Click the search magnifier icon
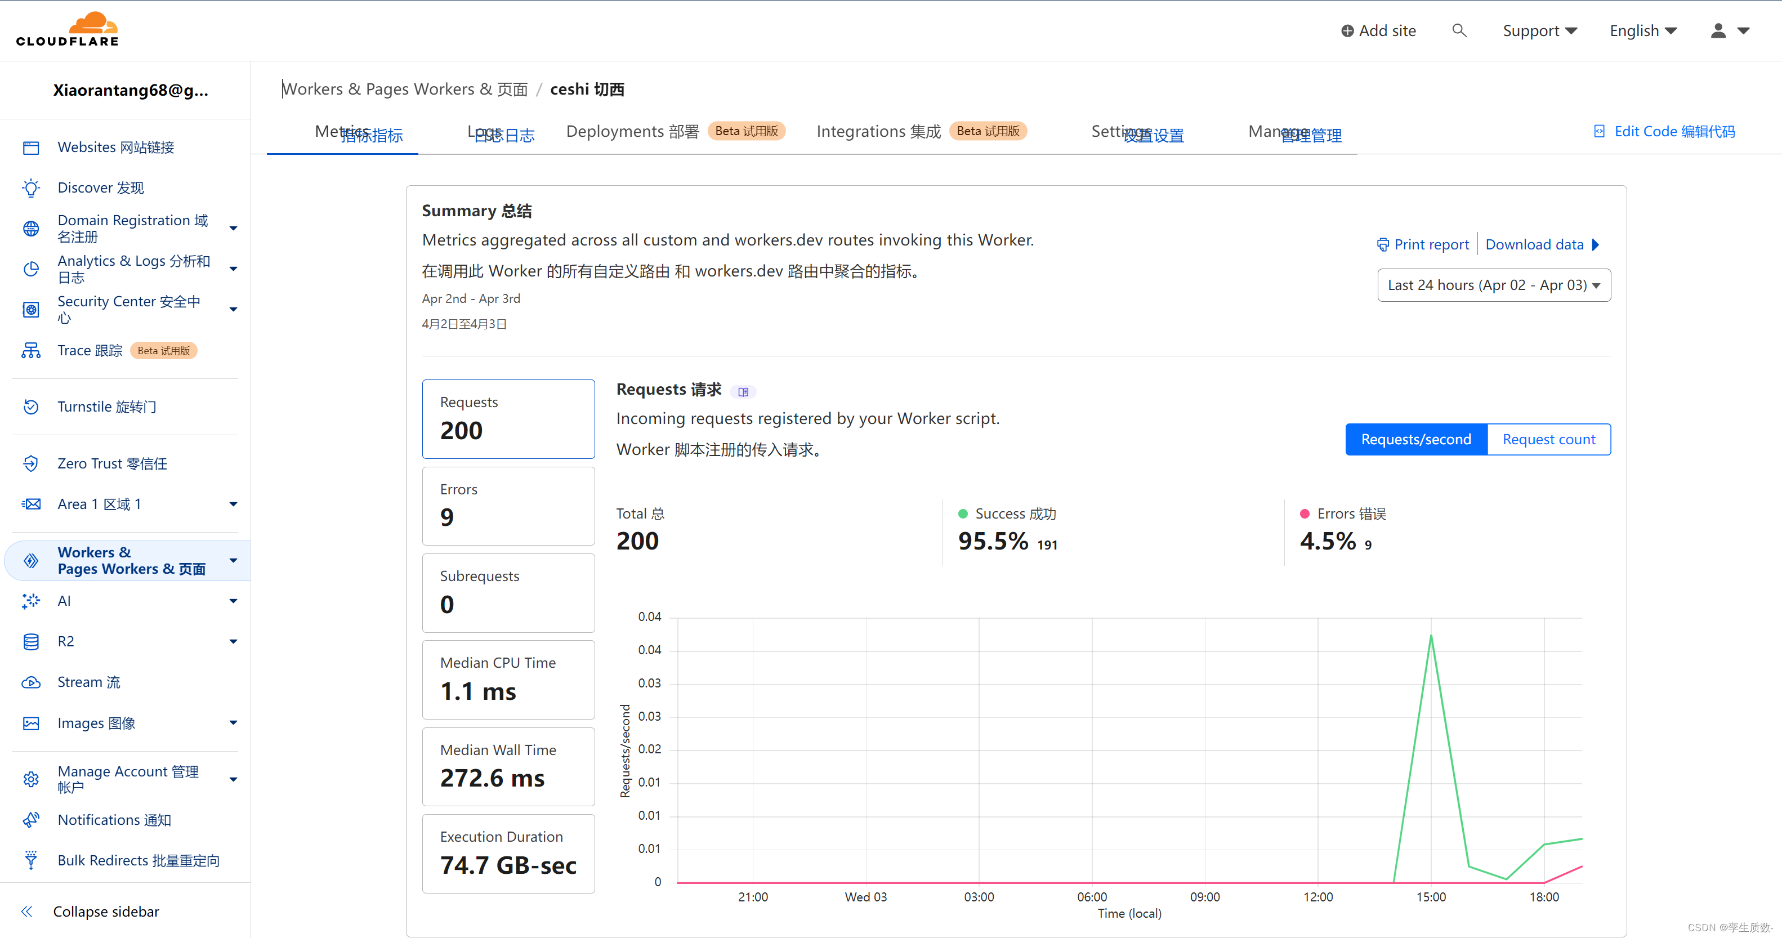This screenshot has height=938, width=1782. pyautogui.click(x=1459, y=30)
